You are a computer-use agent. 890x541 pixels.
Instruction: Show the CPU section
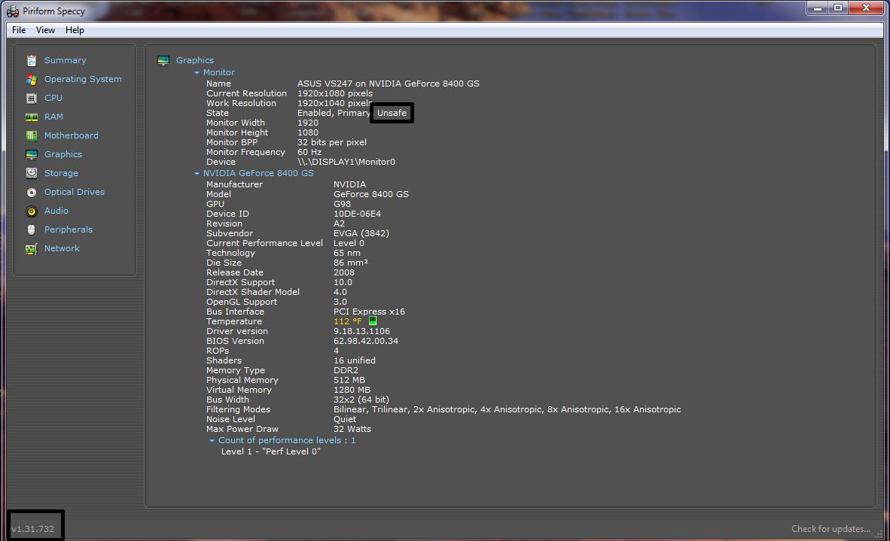point(53,98)
